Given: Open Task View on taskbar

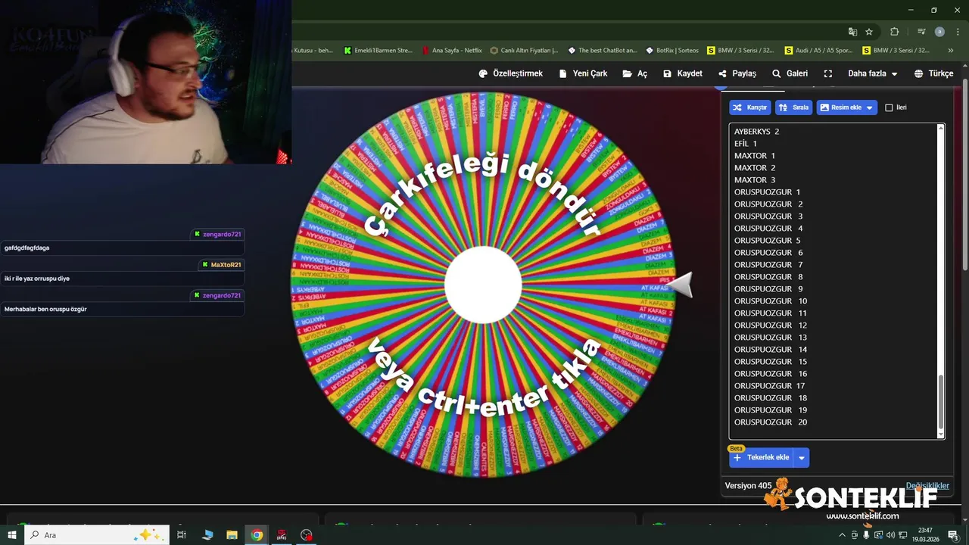Looking at the screenshot, I should (x=182, y=534).
